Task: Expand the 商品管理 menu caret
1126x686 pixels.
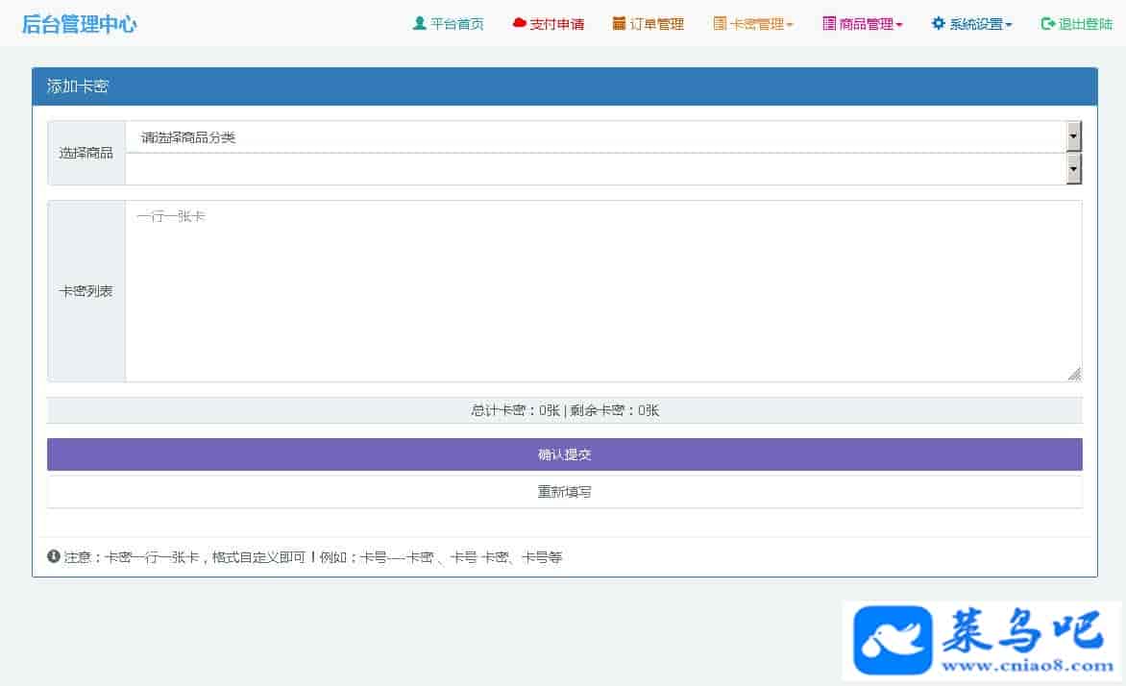Action: coord(899,25)
